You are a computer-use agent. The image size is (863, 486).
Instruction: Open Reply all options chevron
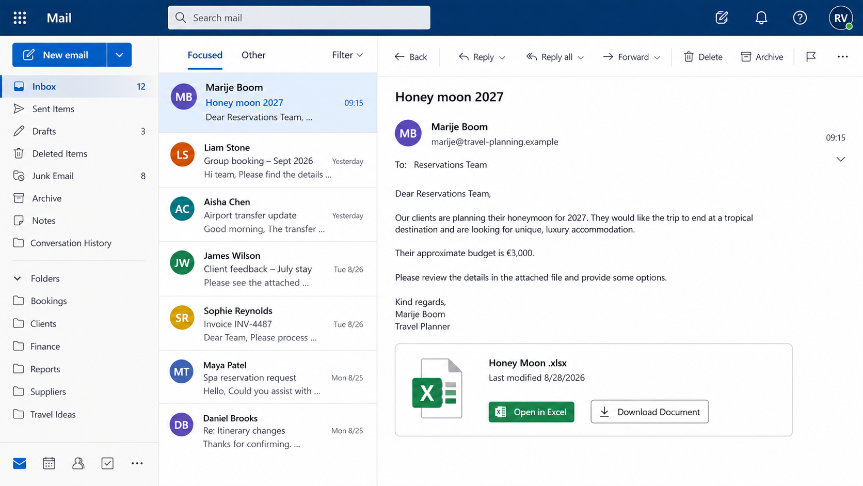pos(581,57)
